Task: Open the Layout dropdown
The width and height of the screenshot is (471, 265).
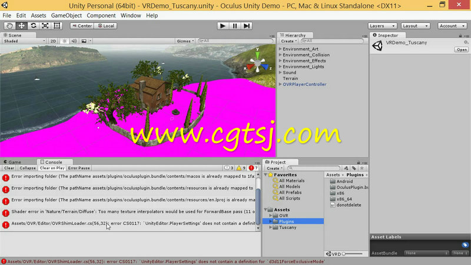Action: (416, 26)
